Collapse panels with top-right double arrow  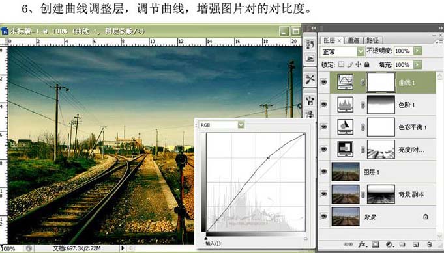441,28
